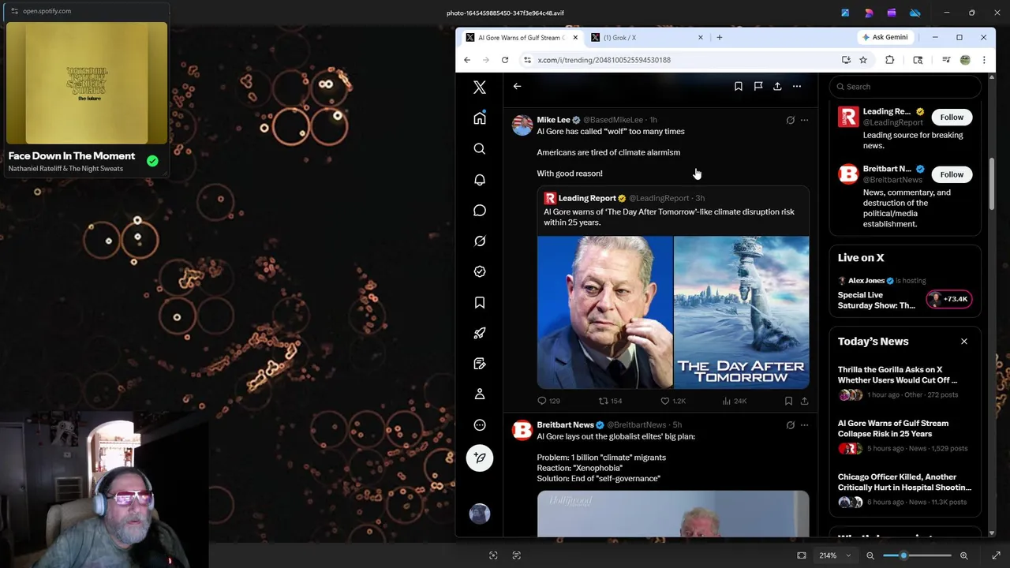The width and height of the screenshot is (1010, 568).
Task: Open Al Gore image in quoted post
Action: point(604,312)
